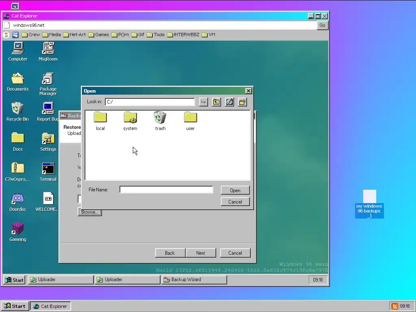This screenshot has height=312, width=416.
Task: Click Next in the Backup Wizard
Action: [x=201, y=253]
